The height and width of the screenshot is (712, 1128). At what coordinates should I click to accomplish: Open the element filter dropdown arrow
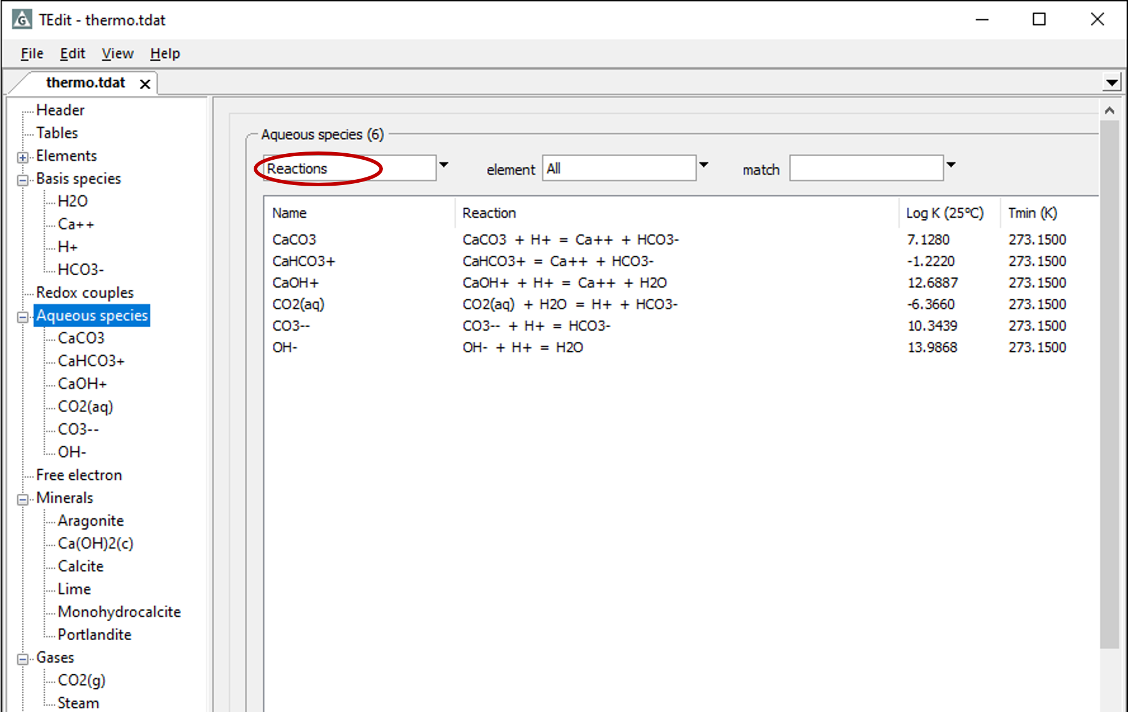703,166
